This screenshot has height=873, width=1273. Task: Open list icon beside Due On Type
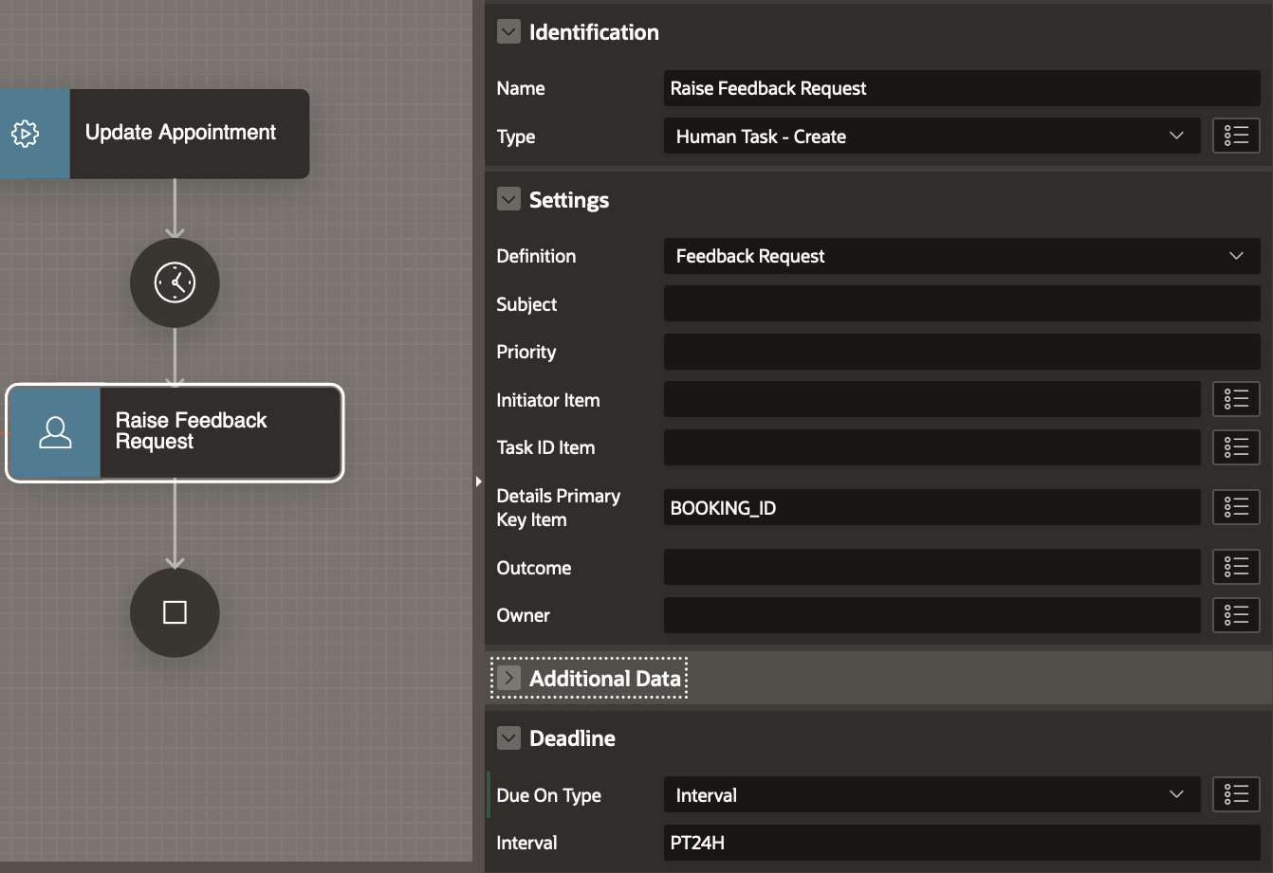pyautogui.click(x=1236, y=794)
